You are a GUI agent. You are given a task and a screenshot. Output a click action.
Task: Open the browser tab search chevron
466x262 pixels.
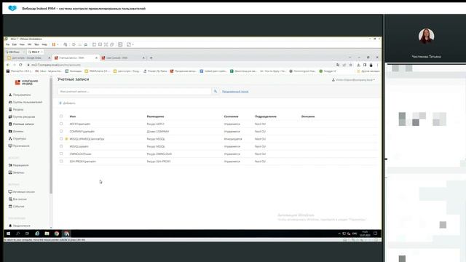click(349, 57)
